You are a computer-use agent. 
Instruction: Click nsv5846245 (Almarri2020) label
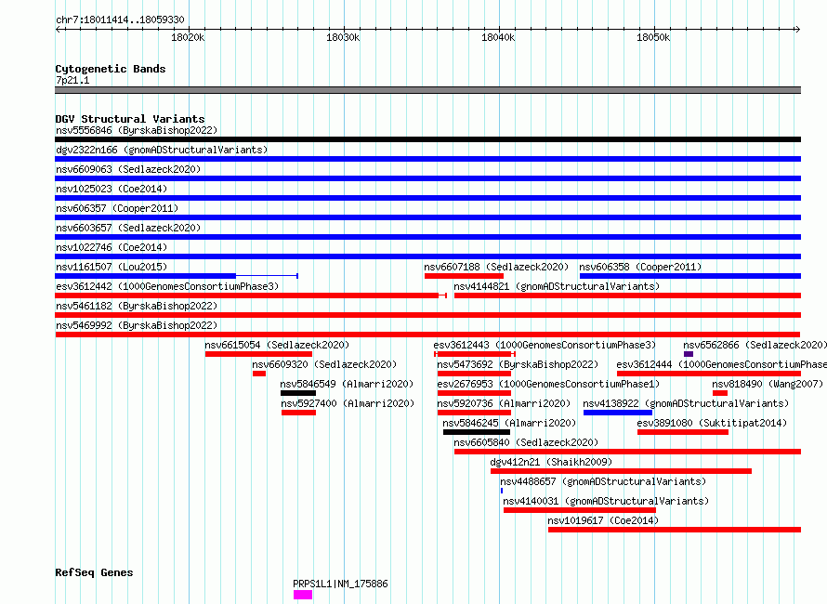tap(509, 423)
